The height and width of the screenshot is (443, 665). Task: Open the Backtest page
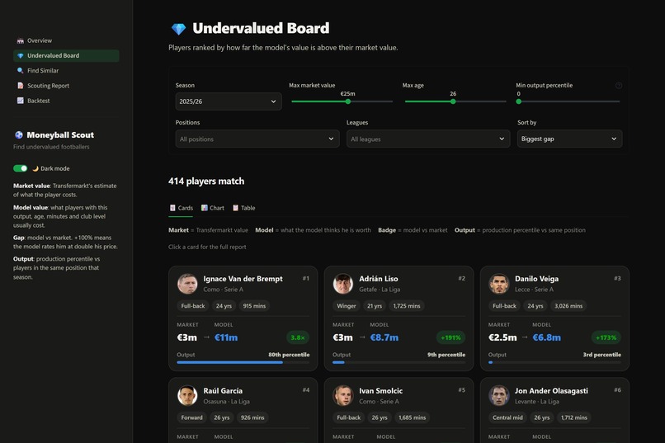pos(66,101)
